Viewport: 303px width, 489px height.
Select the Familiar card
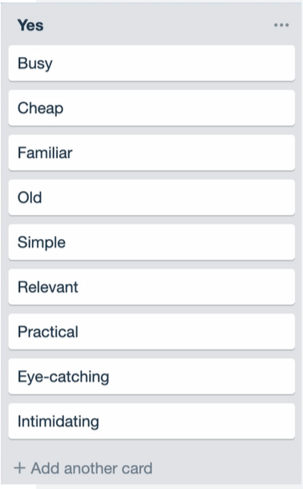pyautogui.click(x=151, y=153)
